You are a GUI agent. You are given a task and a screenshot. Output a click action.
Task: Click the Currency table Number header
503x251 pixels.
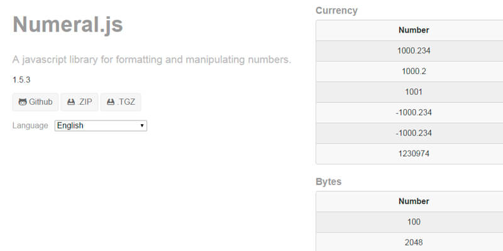[x=414, y=30]
